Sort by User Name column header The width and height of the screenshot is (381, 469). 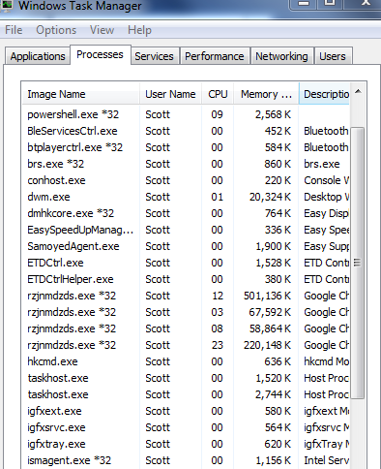click(x=170, y=94)
